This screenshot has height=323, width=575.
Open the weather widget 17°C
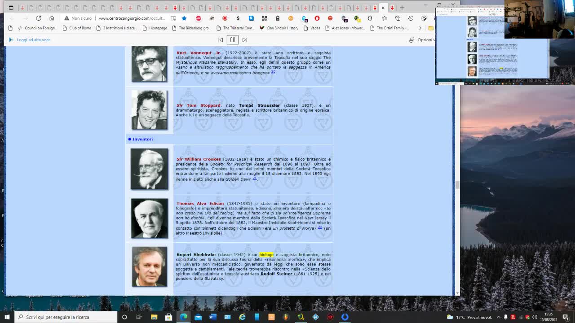tap(469, 317)
